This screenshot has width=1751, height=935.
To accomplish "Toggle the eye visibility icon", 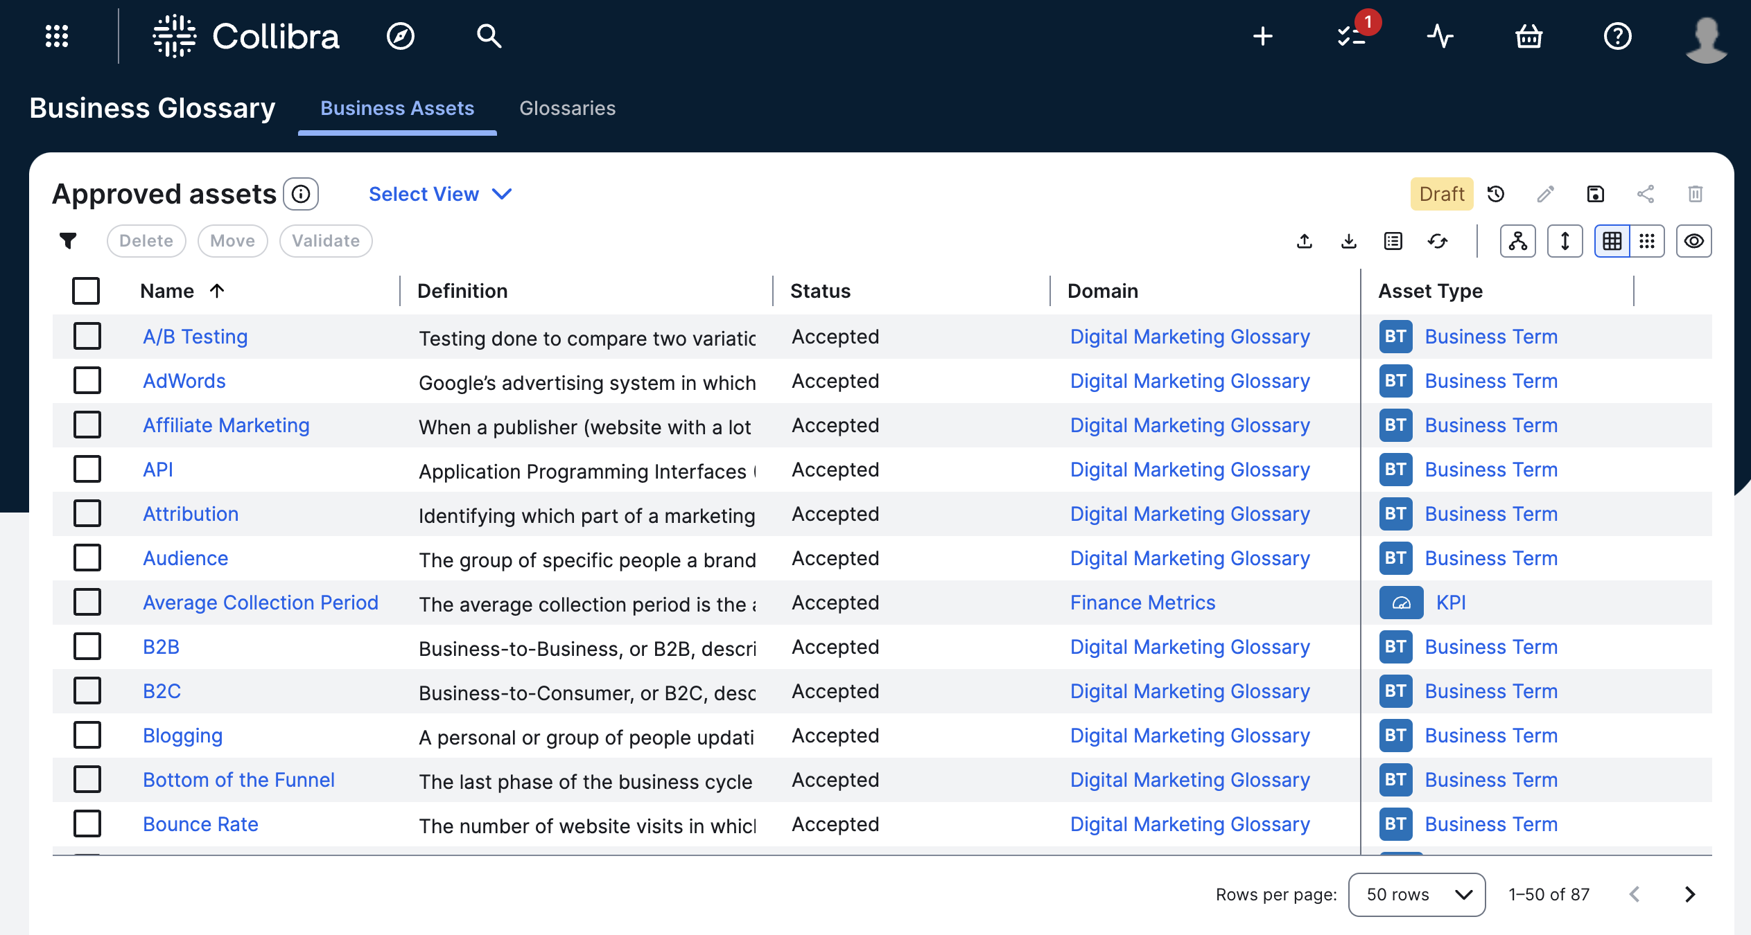I will 1694,241.
